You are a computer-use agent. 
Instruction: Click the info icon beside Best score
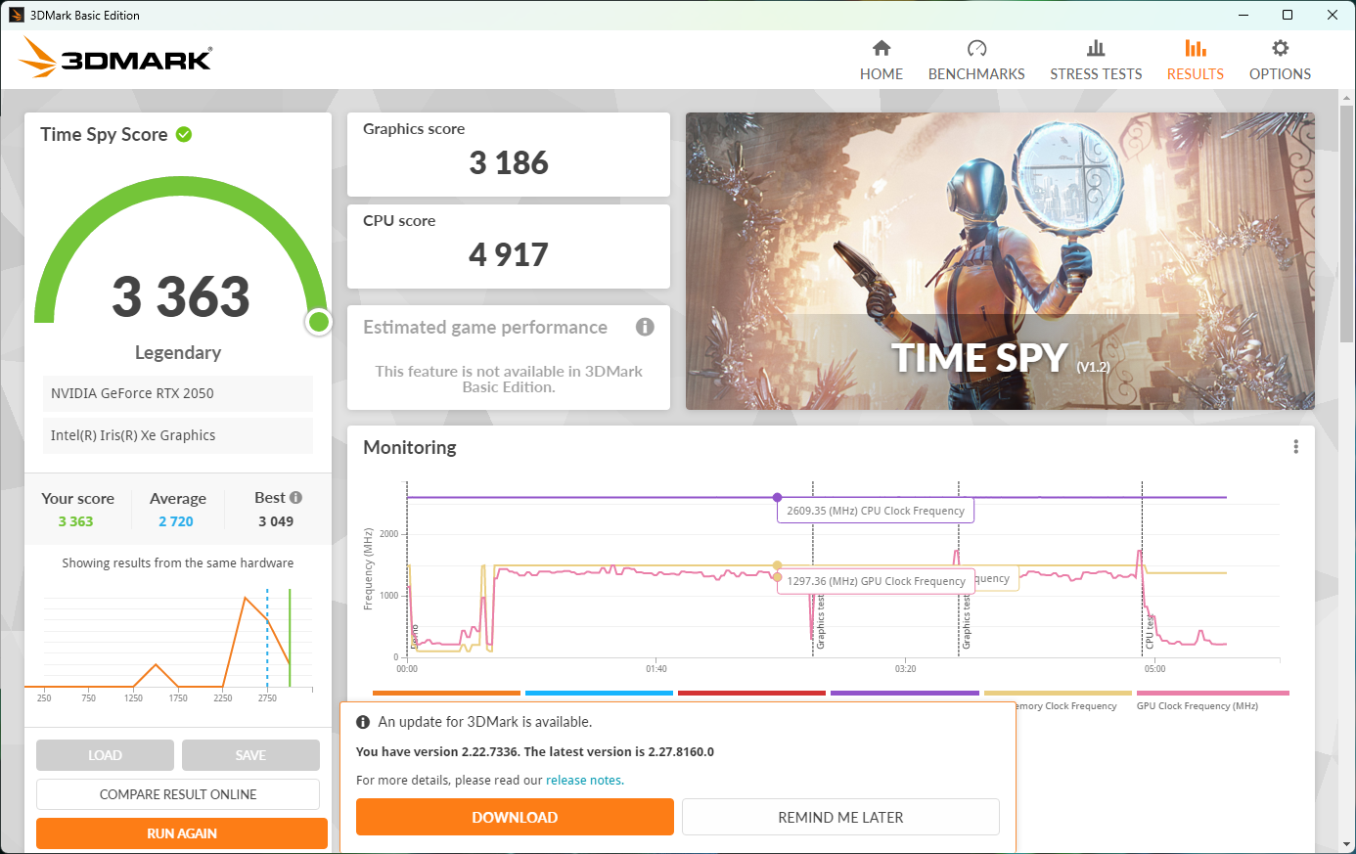tap(295, 498)
